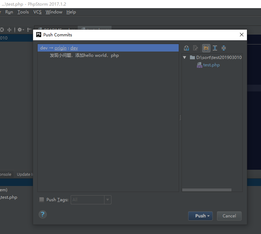Click the Cancel button
261x234 pixels.
229,216
